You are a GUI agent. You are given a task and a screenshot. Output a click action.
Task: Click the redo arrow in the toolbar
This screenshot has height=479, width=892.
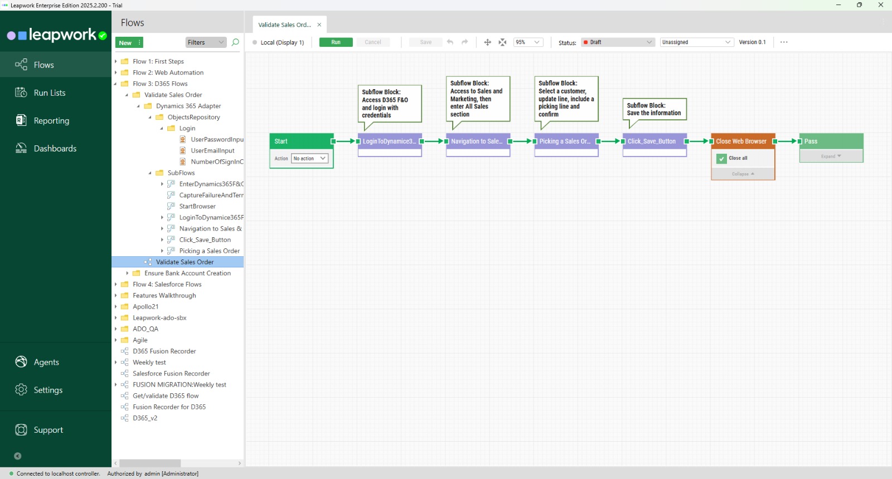point(464,42)
